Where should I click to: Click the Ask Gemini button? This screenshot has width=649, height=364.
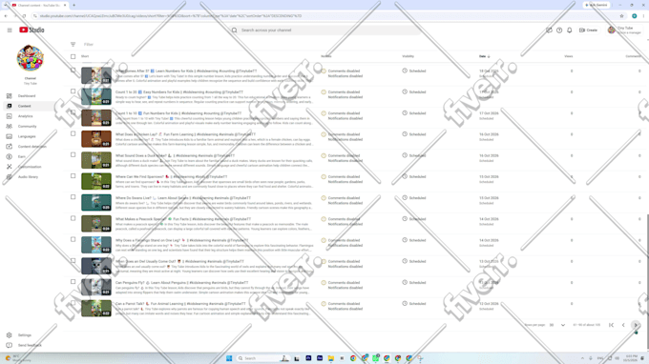pyautogui.click(x=597, y=5)
